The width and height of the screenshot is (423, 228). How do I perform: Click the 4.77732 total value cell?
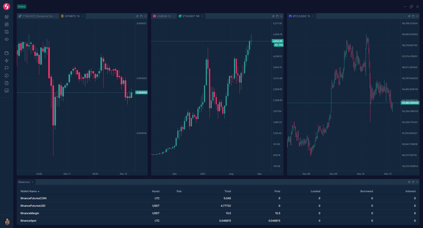[225, 206]
